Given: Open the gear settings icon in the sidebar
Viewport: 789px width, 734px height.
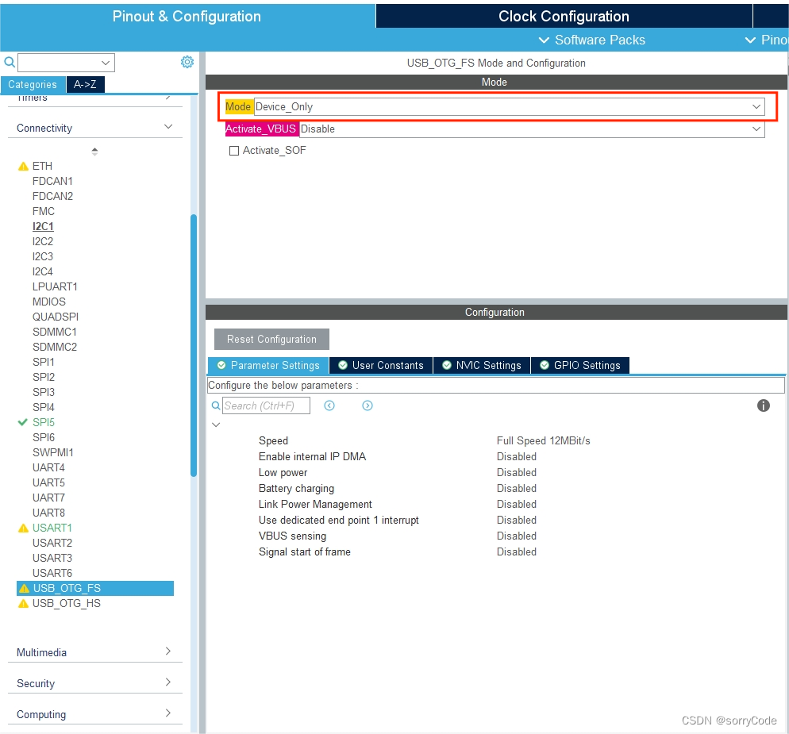Looking at the screenshot, I should [187, 62].
